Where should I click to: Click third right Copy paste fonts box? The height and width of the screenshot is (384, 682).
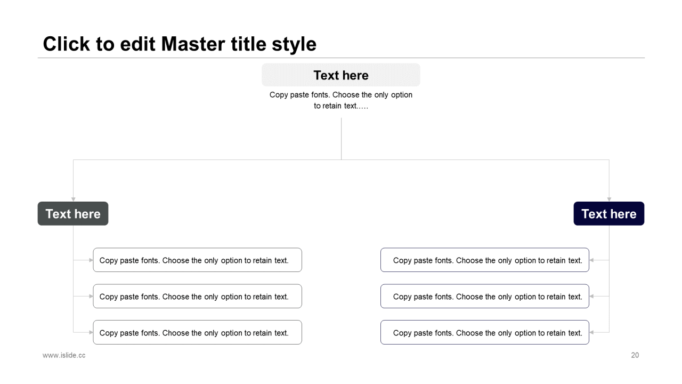coord(484,333)
